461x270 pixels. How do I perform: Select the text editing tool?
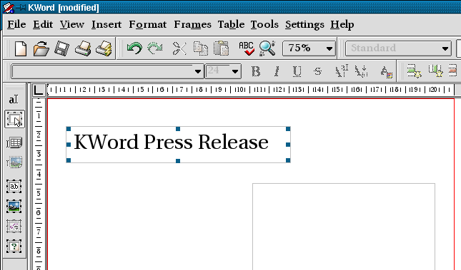tap(14, 100)
